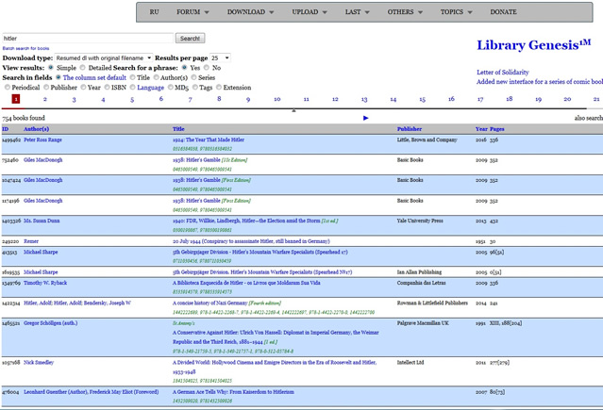Open the Batch search for books link
This screenshot has width=603, height=410.
25,48
